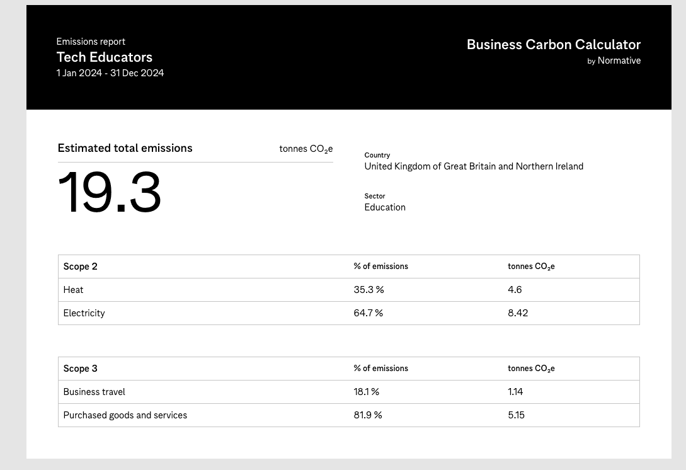Click the '8.42' Electricity tonnes value
Image resolution: width=686 pixels, height=470 pixels.
(518, 313)
